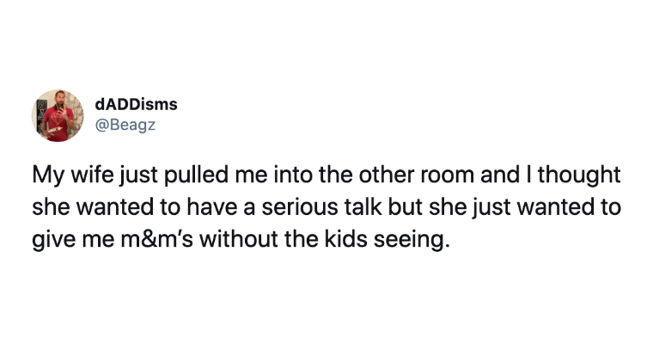Click the phone held in the avatar photo
Screen dimensions: 653x344
coord(61,109)
